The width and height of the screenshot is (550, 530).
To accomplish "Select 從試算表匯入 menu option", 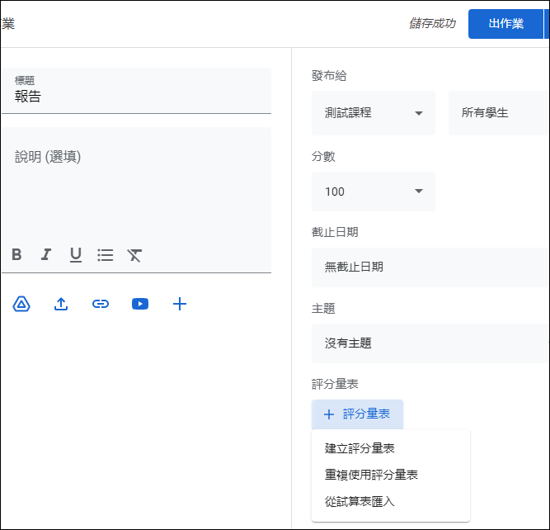I will coord(390,502).
